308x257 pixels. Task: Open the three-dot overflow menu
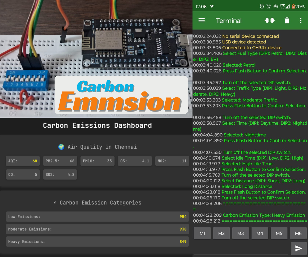pos(301,20)
